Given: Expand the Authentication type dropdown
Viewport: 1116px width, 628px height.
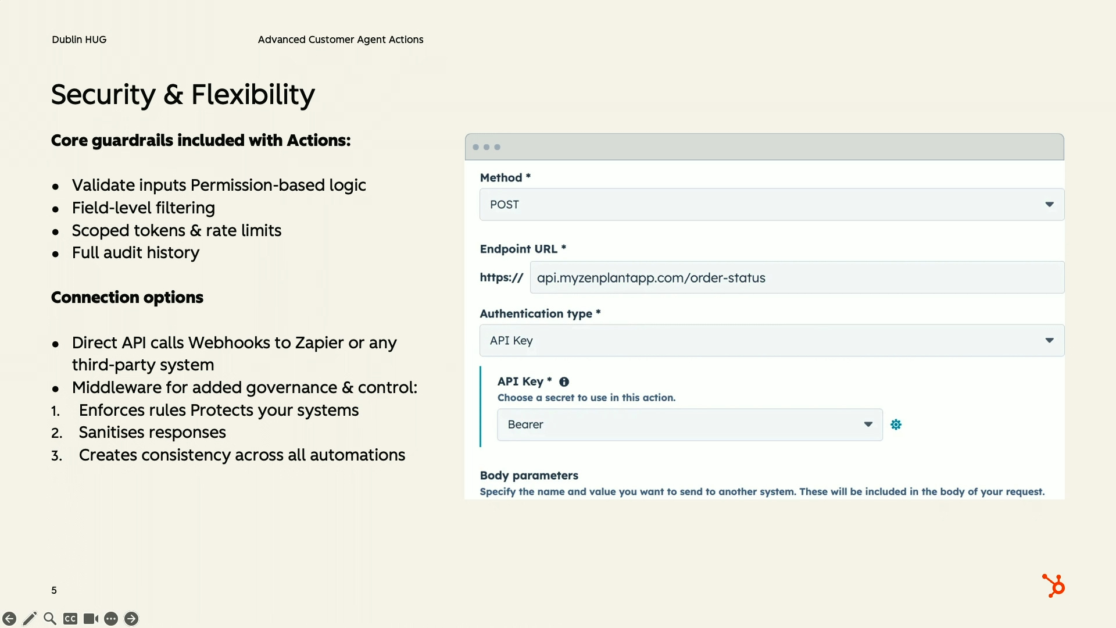Looking at the screenshot, I should pyautogui.click(x=771, y=341).
